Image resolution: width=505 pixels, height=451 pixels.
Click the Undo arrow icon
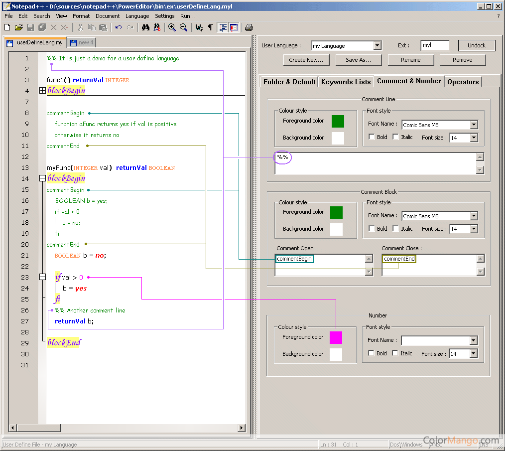coord(118,27)
